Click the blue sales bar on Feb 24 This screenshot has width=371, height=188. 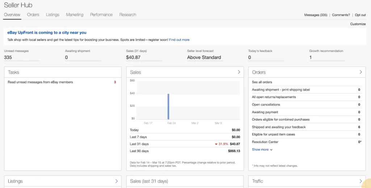[168, 106]
